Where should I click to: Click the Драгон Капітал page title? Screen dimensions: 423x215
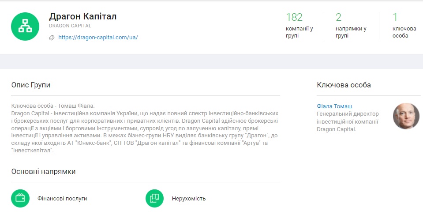[83, 16]
